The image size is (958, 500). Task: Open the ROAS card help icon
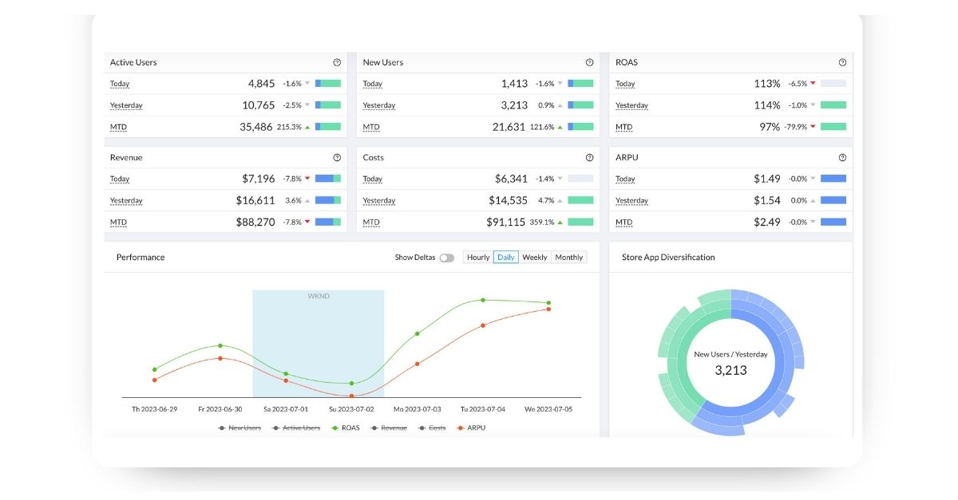pyautogui.click(x=842, y=62)
